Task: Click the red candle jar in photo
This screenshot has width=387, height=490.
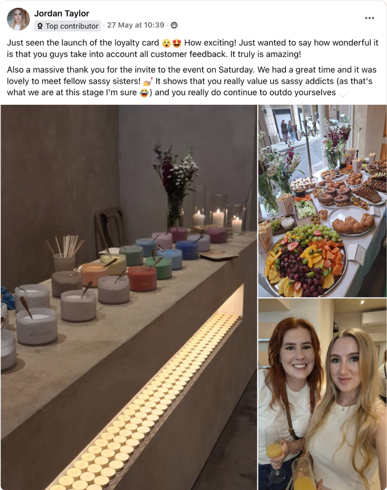Action: [x=142, y=278]
